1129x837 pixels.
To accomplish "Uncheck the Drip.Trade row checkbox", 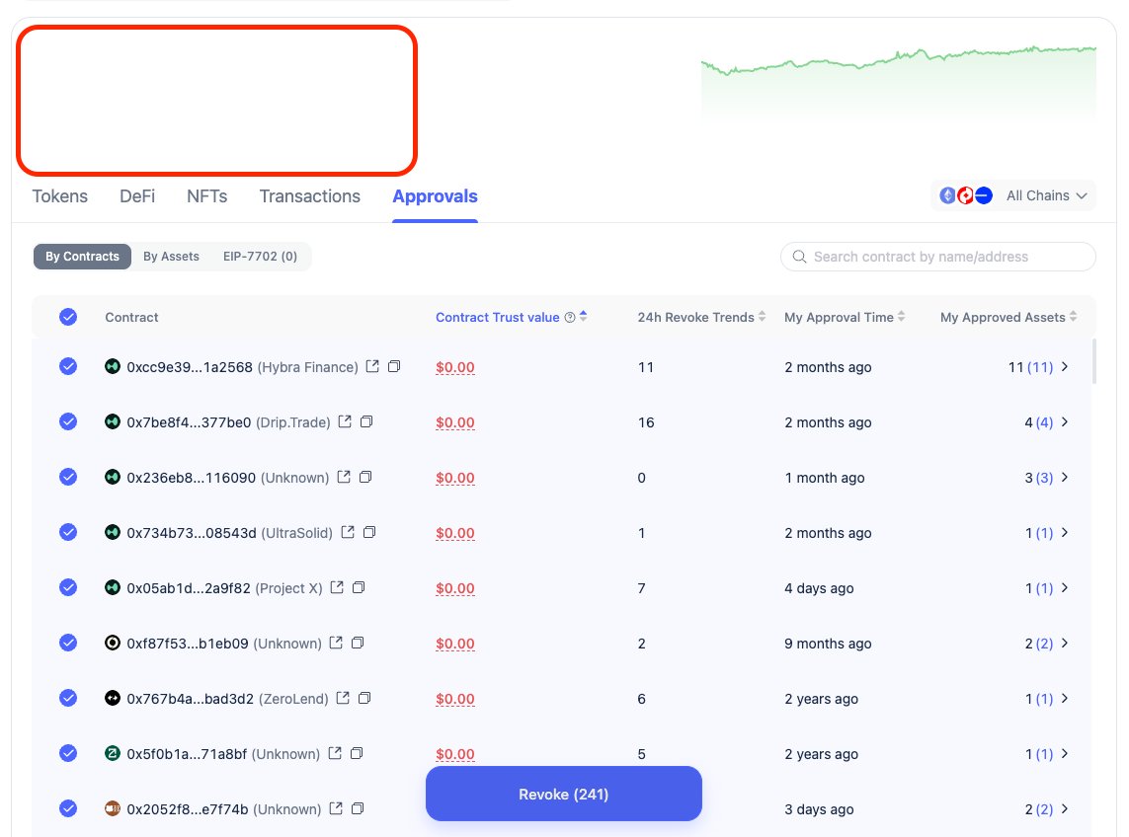I will [x=68, y=421].
